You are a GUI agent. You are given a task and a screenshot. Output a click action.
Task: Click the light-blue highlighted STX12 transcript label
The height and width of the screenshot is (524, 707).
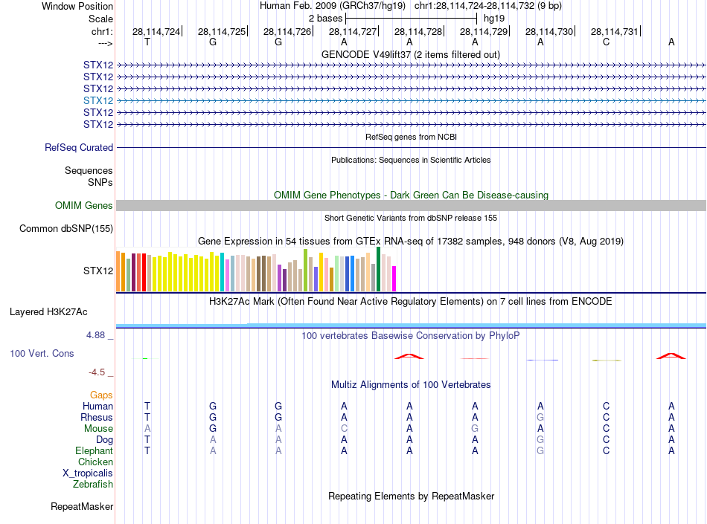coord(98,100)
